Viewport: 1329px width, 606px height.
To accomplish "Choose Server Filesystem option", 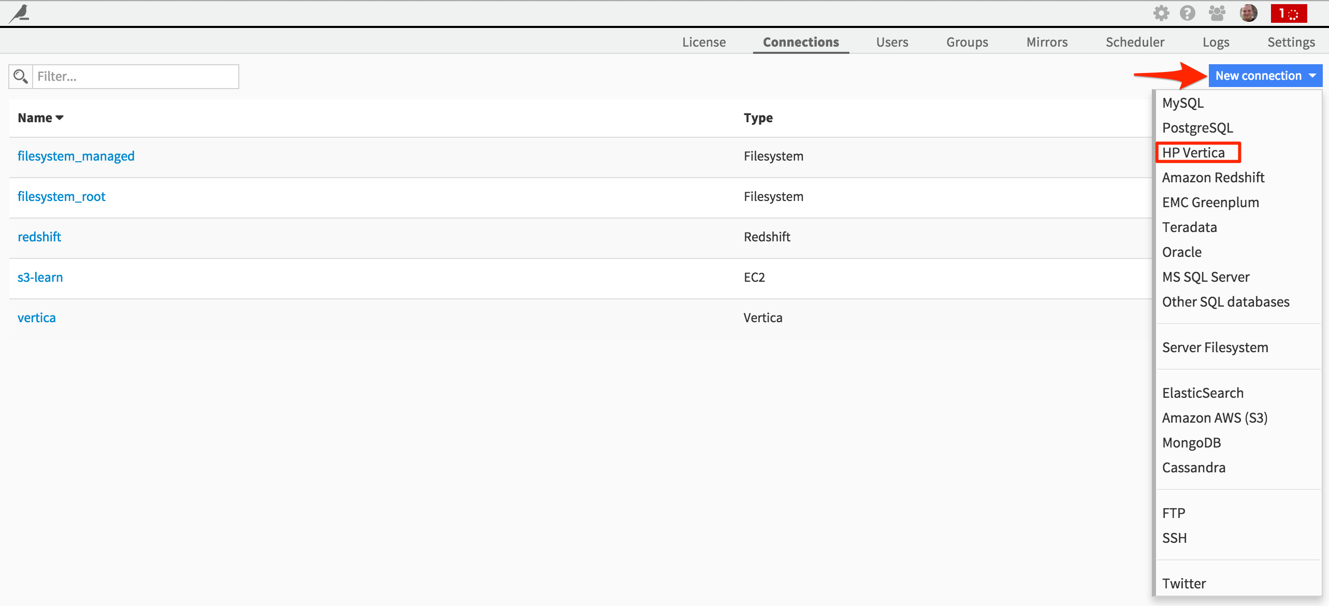I will (x=1215, y=348).
